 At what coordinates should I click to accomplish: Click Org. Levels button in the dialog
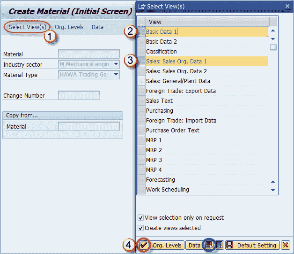coord(167,245)
